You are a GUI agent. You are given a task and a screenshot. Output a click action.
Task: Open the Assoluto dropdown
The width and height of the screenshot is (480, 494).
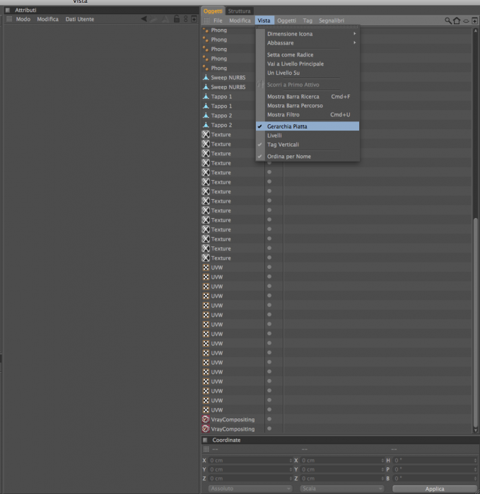250,488
